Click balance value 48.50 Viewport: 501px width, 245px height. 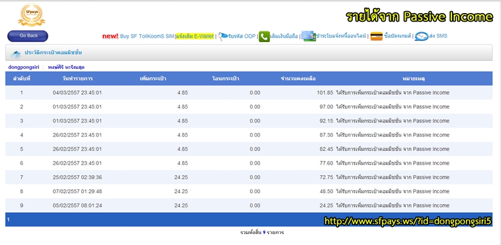(326, 191)
